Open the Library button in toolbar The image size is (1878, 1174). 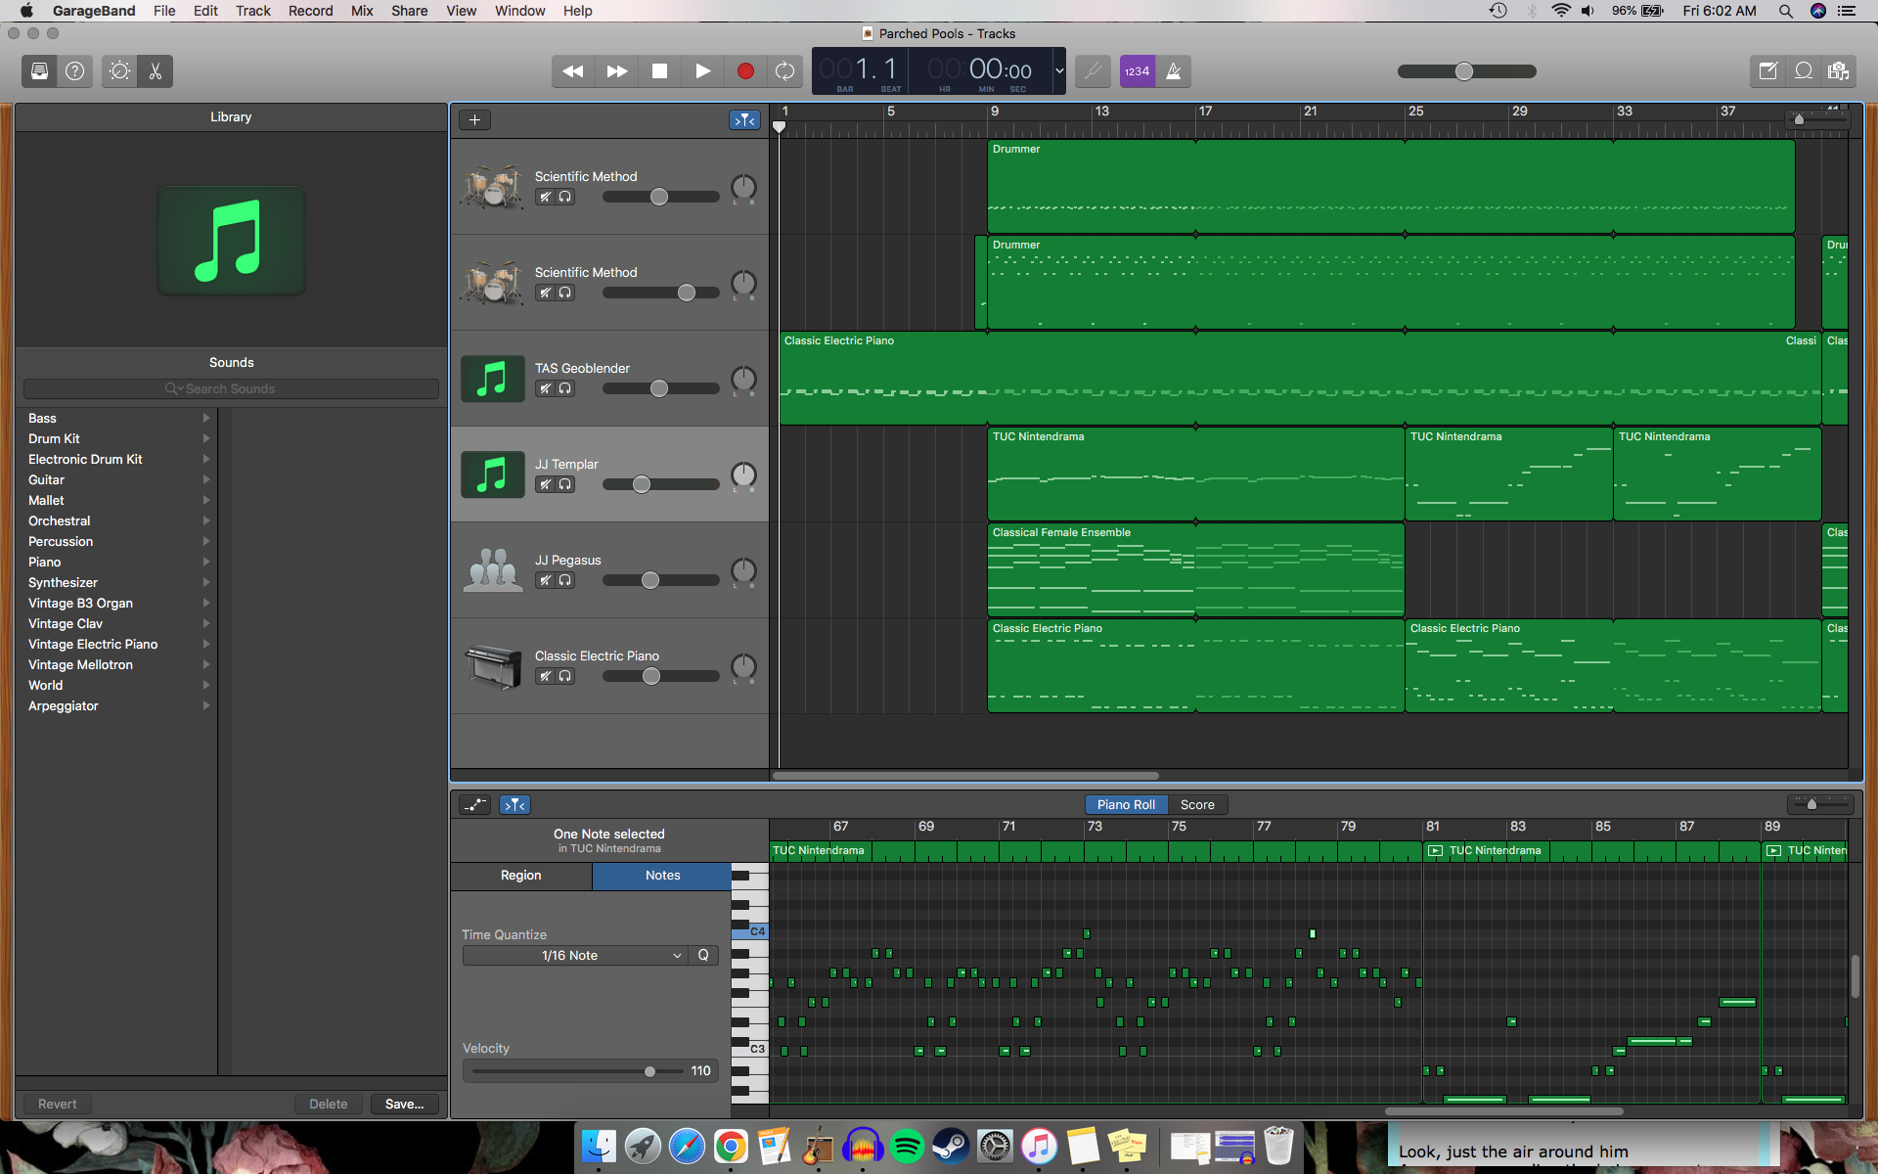39,71
